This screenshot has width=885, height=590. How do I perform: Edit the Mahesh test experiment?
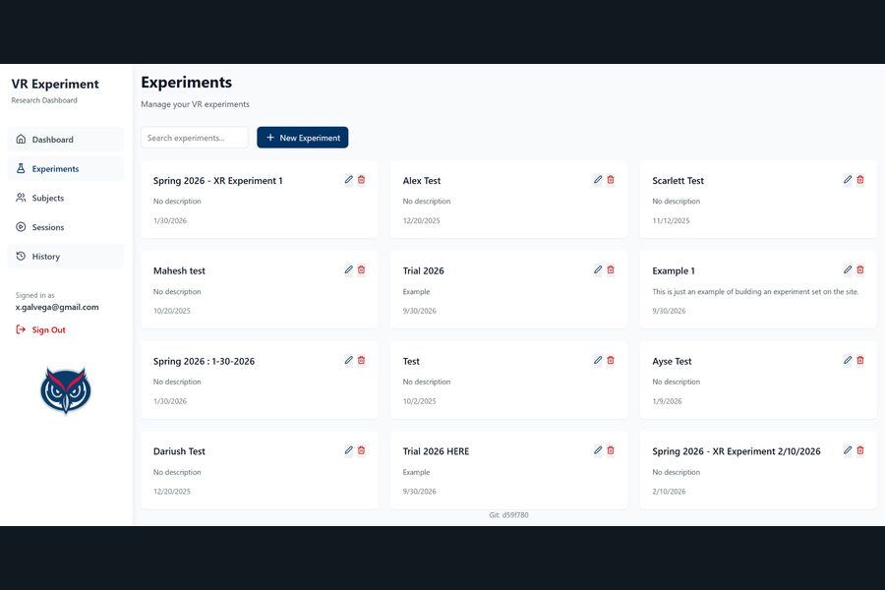[x=349, y=269]
